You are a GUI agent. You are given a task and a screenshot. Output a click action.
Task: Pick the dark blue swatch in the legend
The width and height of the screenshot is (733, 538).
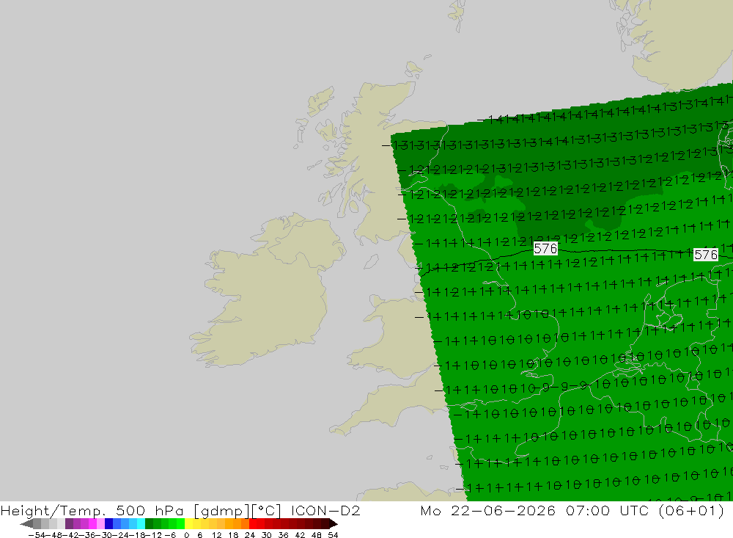[x=109, y=524]
